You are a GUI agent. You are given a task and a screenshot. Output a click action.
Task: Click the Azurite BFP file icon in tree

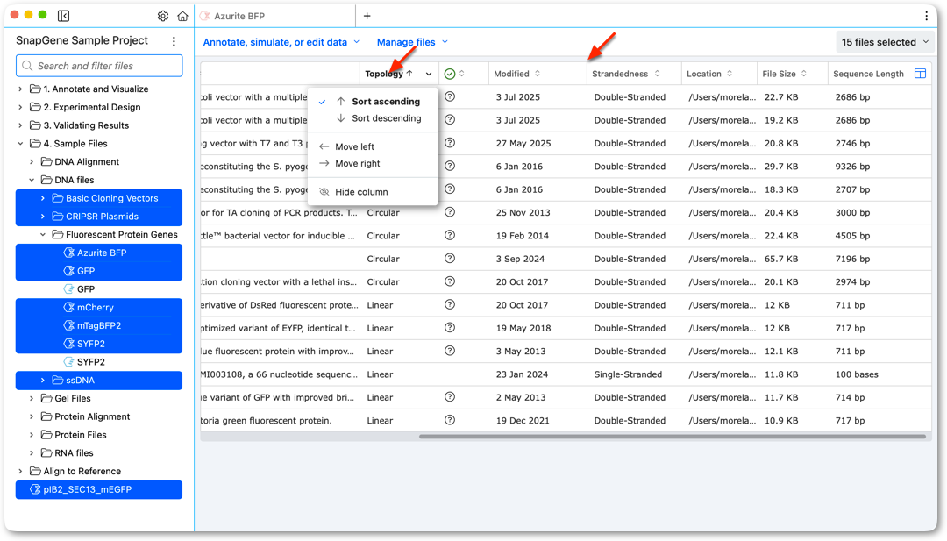click(x=69, y=253)
